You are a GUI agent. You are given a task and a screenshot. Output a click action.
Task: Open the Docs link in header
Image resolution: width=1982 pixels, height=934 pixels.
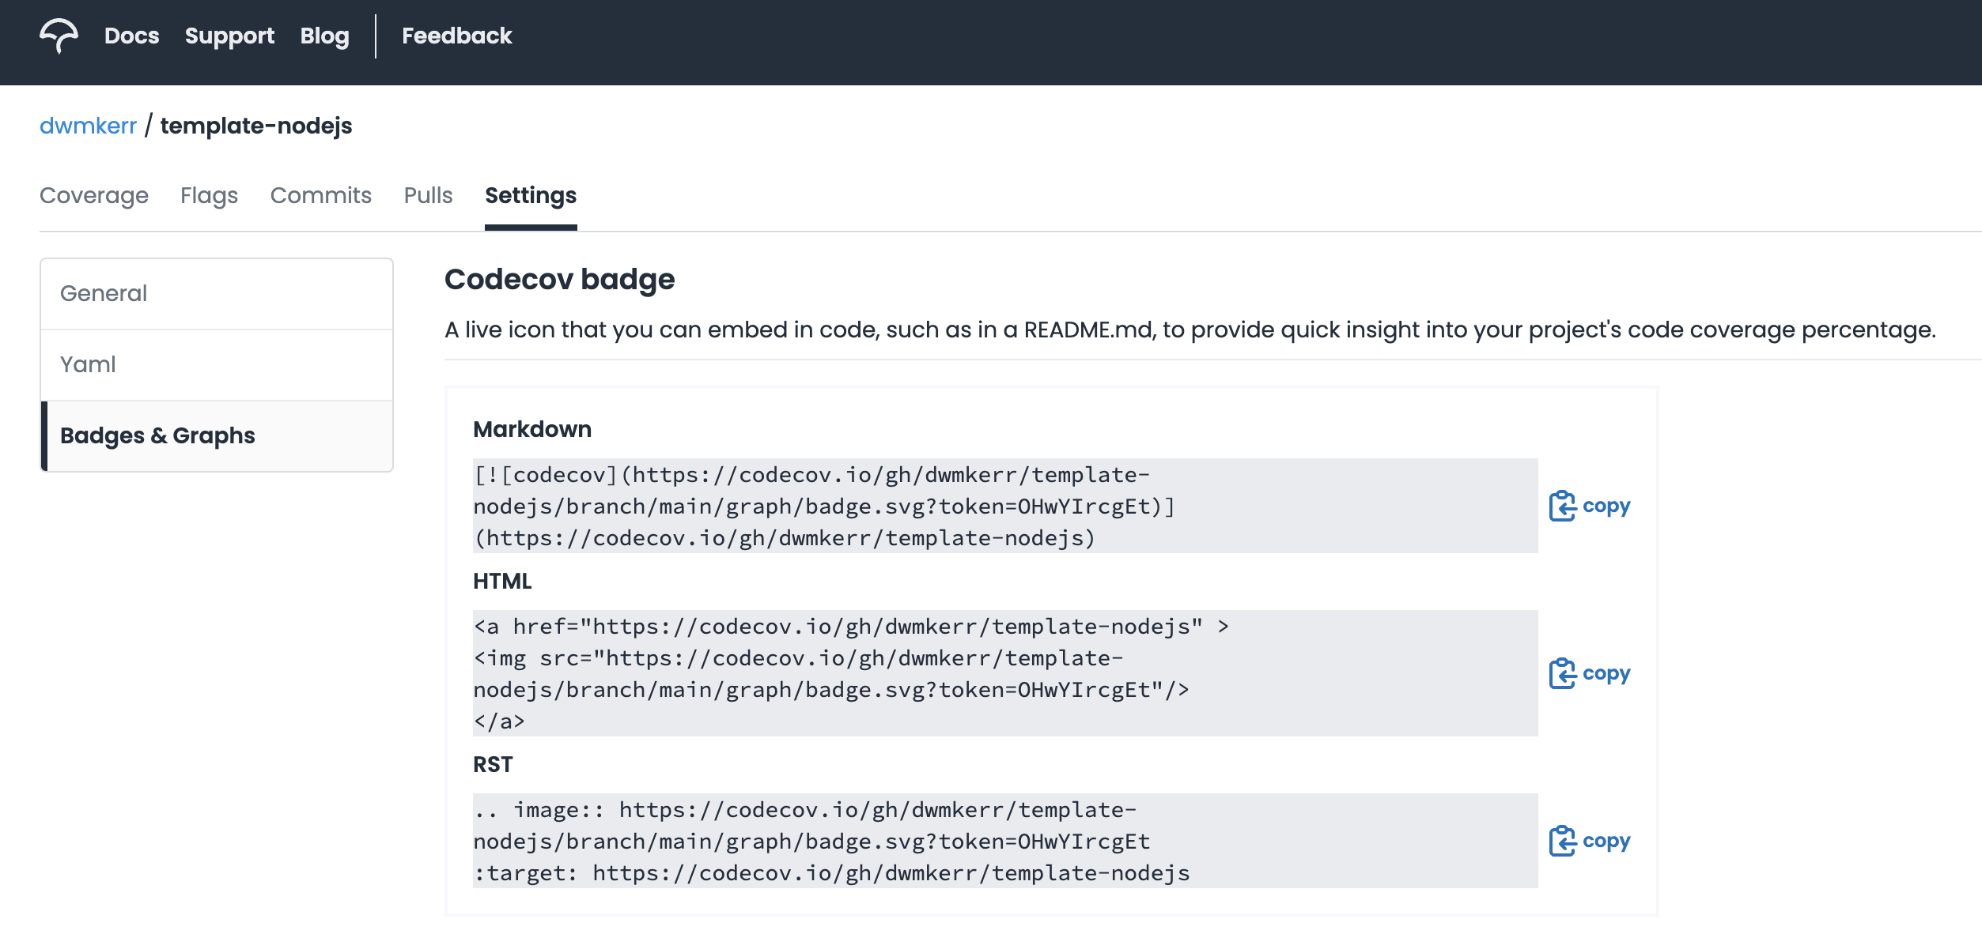(x=131, y=36)
